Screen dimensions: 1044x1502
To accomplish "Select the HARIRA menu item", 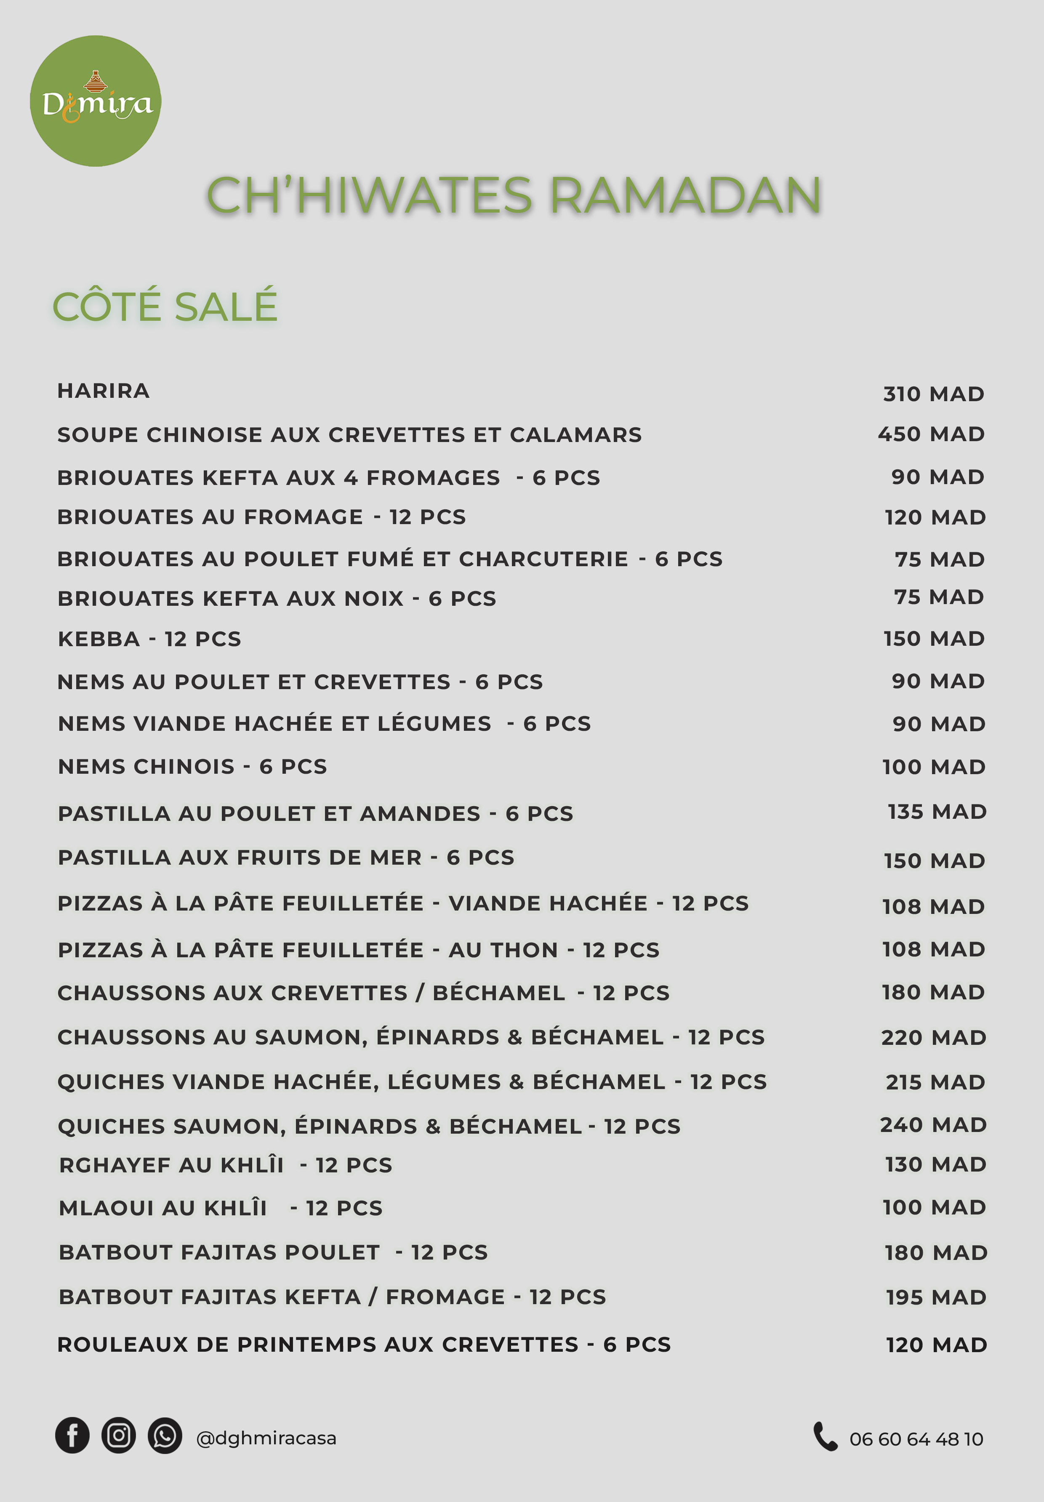I will [x=104, y=391].
